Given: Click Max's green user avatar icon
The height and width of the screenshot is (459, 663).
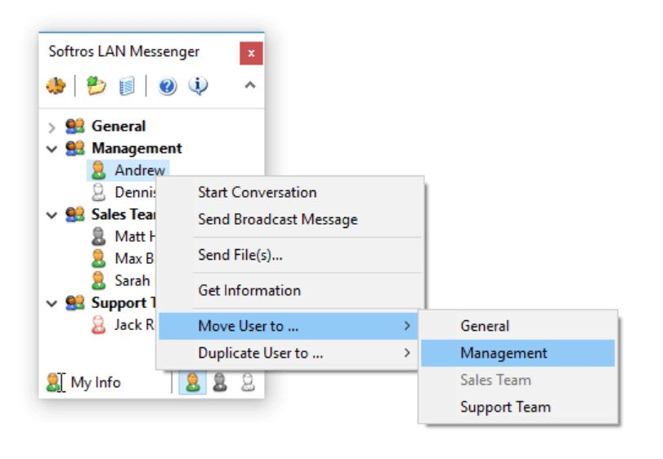Looking at the screenshot, I should [99, 258].
